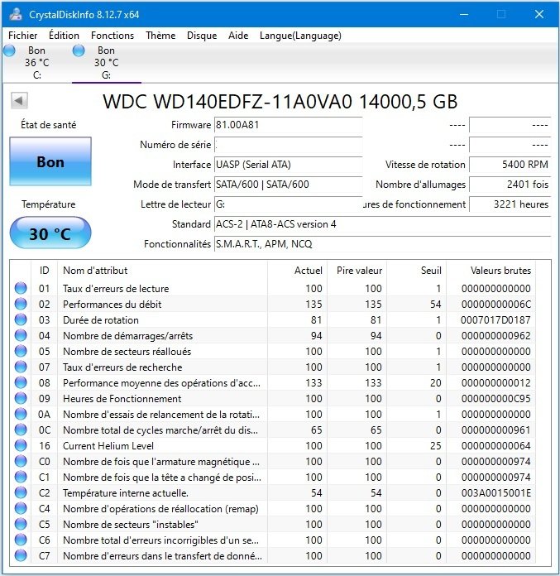Click status orb for Taux d'erreurs de recherche
560x576 pixels.
tap(21, 367)
